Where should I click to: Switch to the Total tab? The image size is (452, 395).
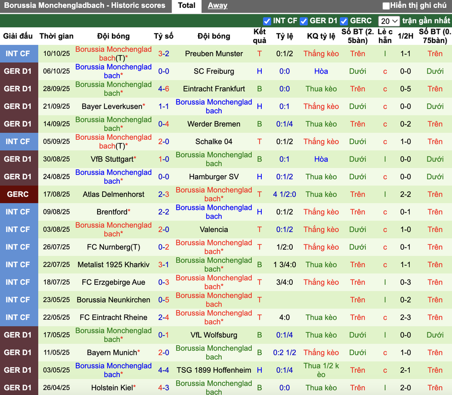pyautogui.click(x=186, y=5)
